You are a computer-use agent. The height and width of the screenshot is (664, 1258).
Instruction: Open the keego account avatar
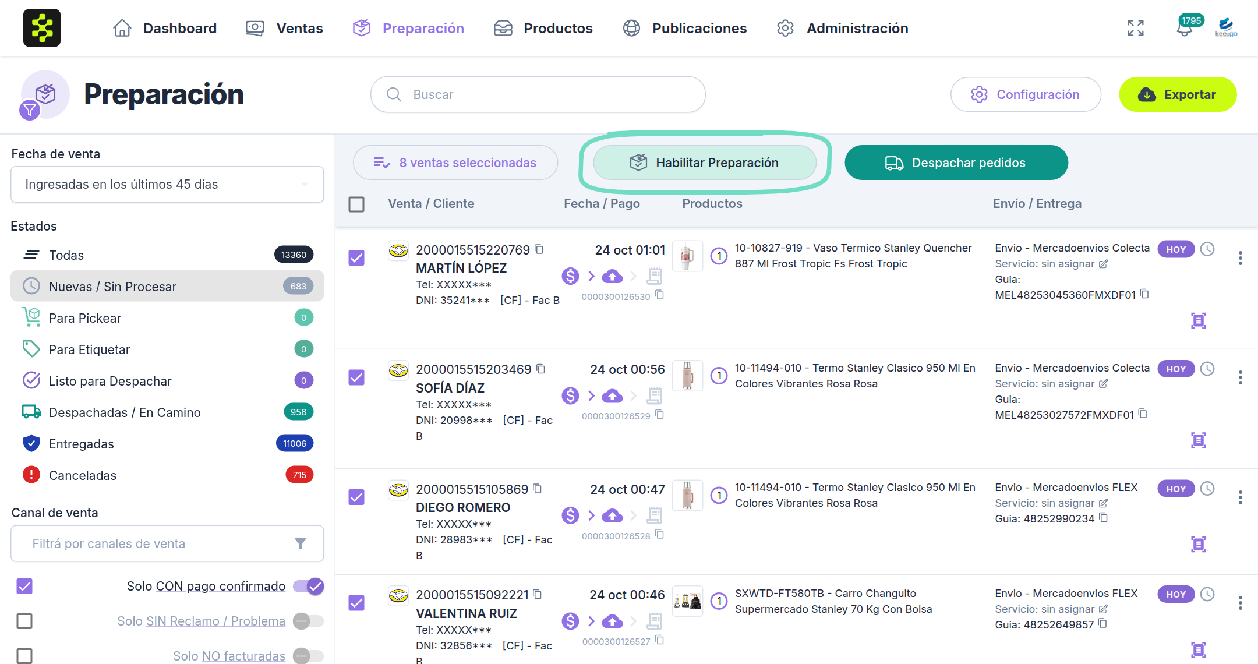[1226, 27]
